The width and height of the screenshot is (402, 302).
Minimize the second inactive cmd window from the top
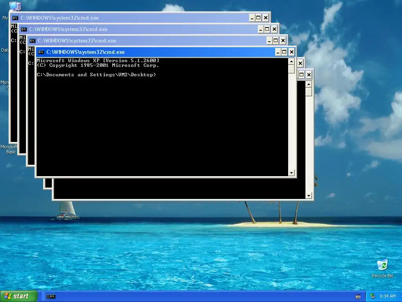click(x=261, y=29)
